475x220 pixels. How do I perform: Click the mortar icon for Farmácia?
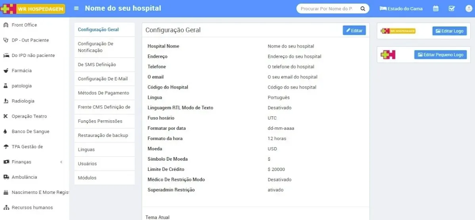tap(6, 70)
